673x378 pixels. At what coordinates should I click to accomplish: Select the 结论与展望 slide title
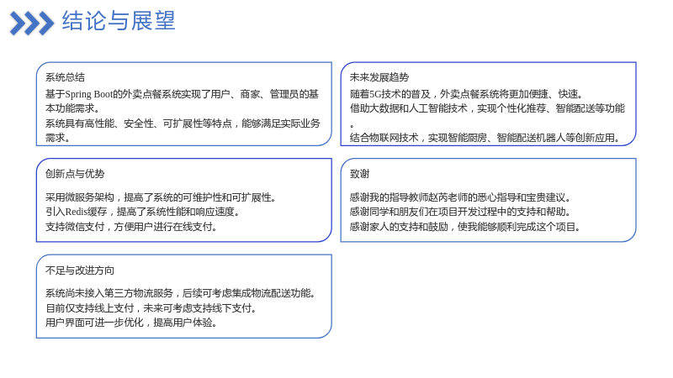point(119,20)
